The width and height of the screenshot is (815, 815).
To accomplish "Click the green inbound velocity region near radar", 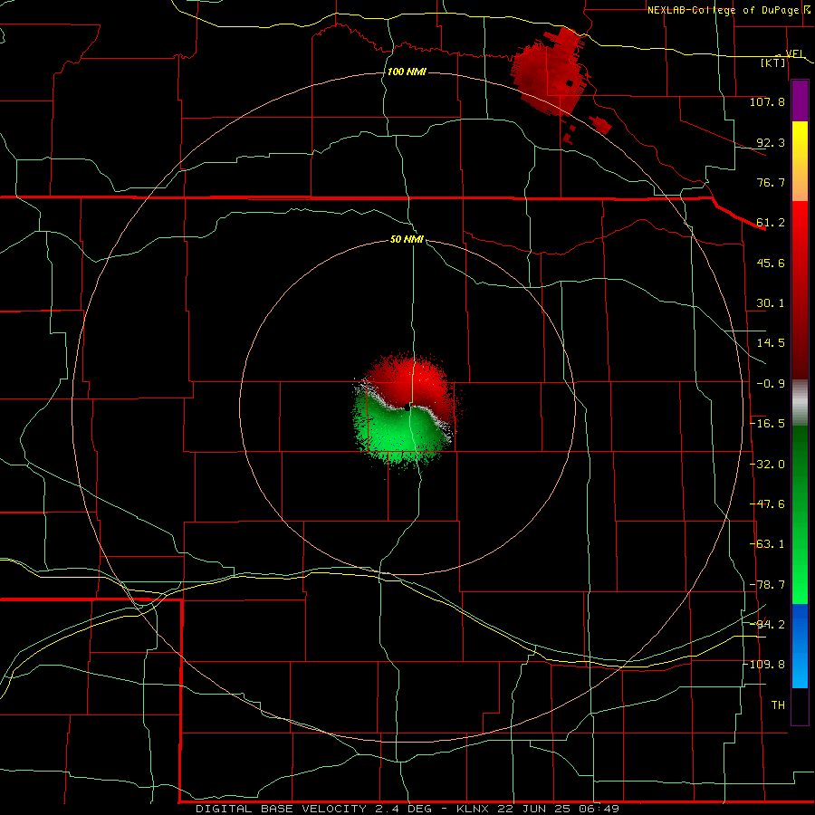I will [398, 434].
